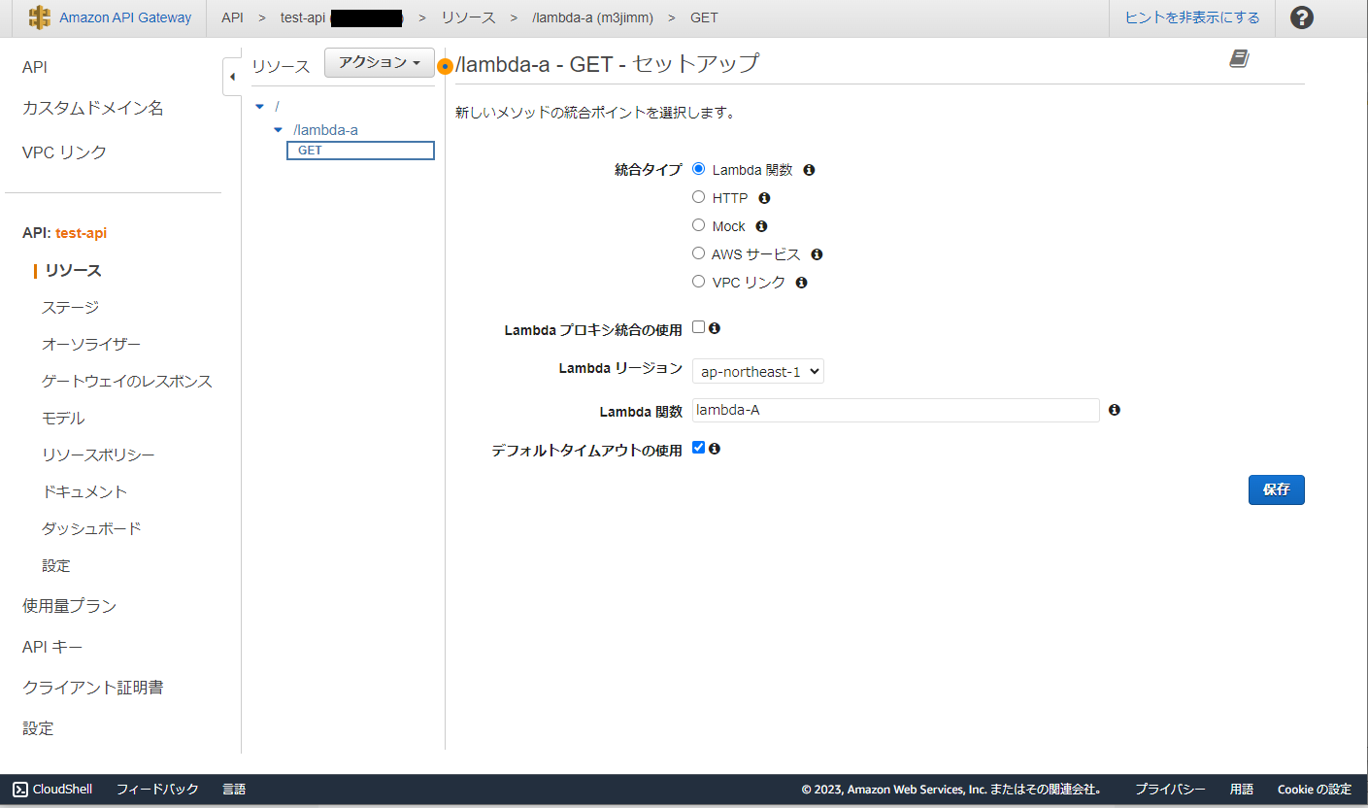Click the 保存 button
This screenshot has height=808, width=1368.
[x=1276, y=489]
